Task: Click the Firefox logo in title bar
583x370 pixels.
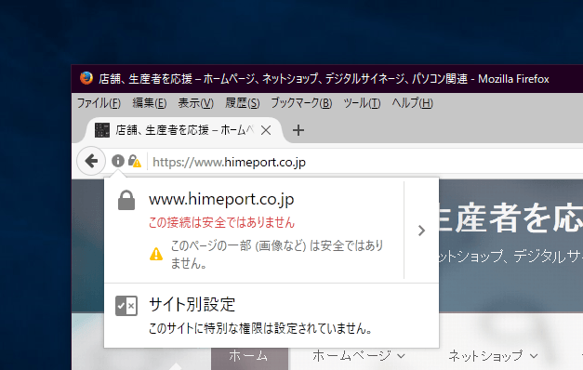Action: [x=86, y=78]
